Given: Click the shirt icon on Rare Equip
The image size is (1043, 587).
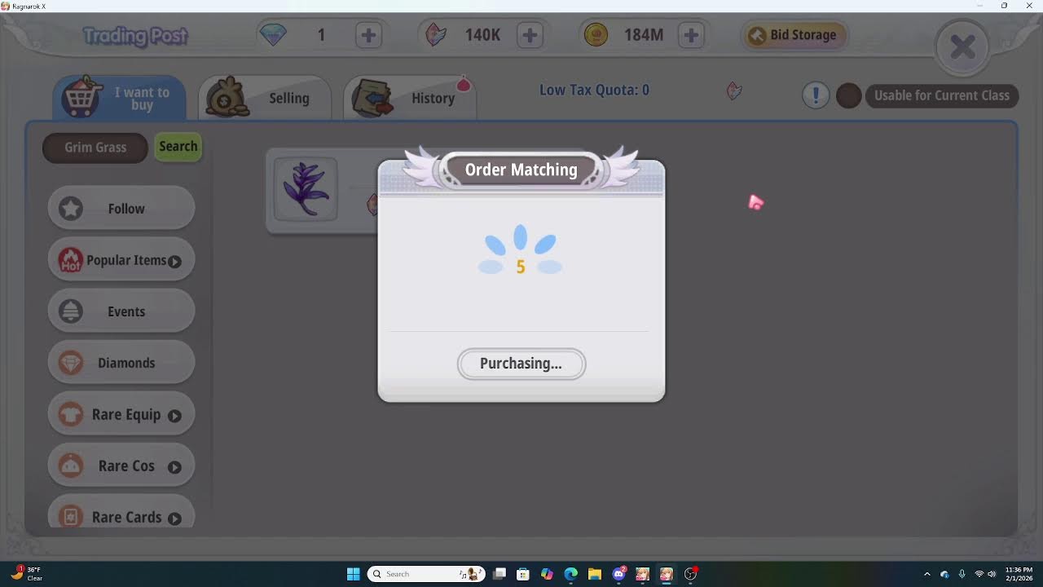Looking at the screenshot, I should pyautogui.click(x=71, y=414).
